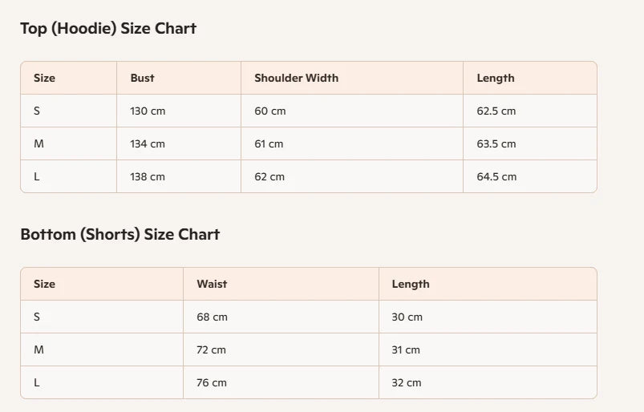Select the 62 cm shoulder width cell

click(x=269, y=177)
